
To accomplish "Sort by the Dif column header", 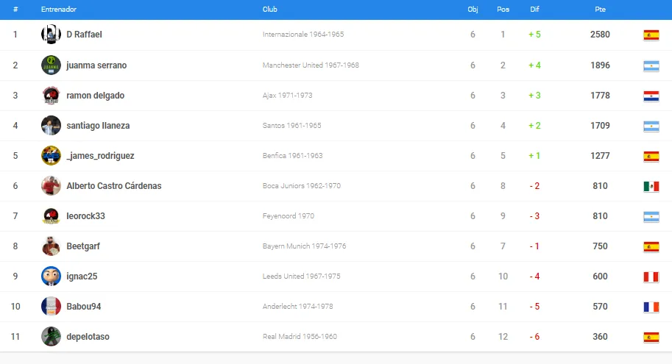I will (x=534, y=9).
